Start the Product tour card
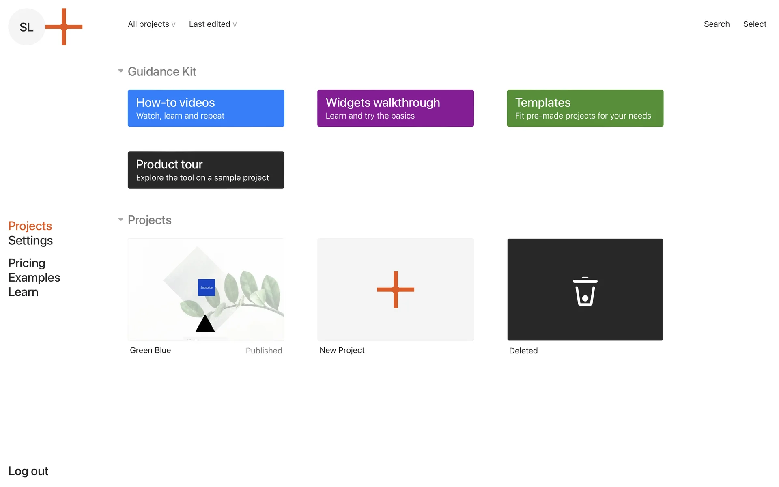779x487 pixels. pos(206,170)
